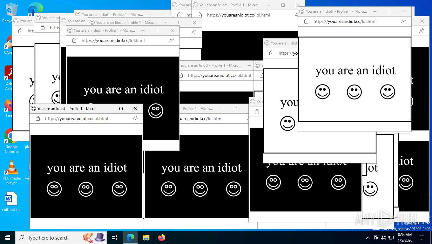Click right black smiley in top-right white window
Screen dimensions: 432x244
pyautogui.click(x=388, y=92)
